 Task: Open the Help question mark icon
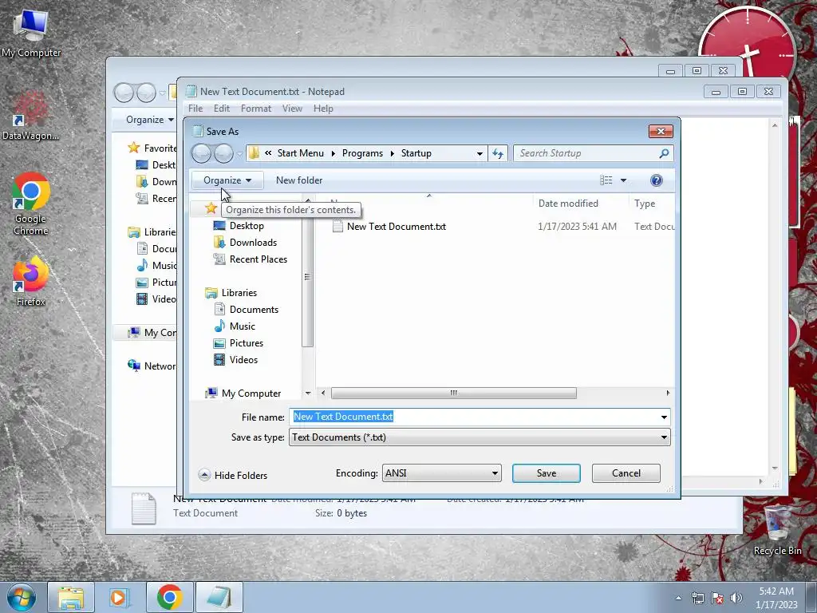657,180
